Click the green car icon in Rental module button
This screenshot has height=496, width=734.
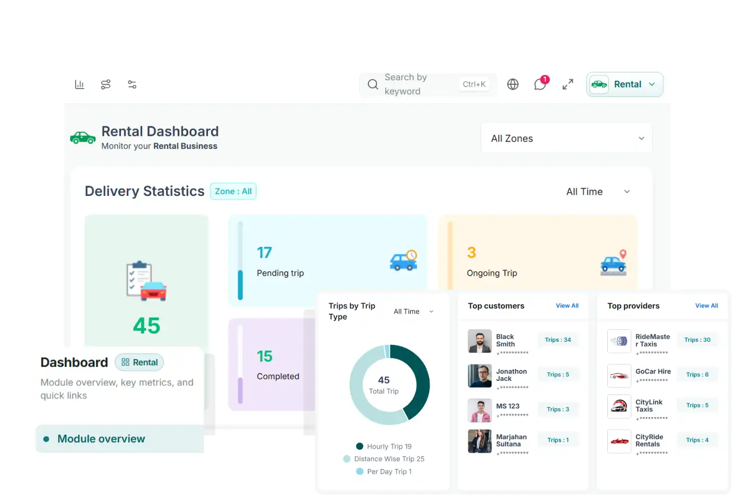[599, 84]
